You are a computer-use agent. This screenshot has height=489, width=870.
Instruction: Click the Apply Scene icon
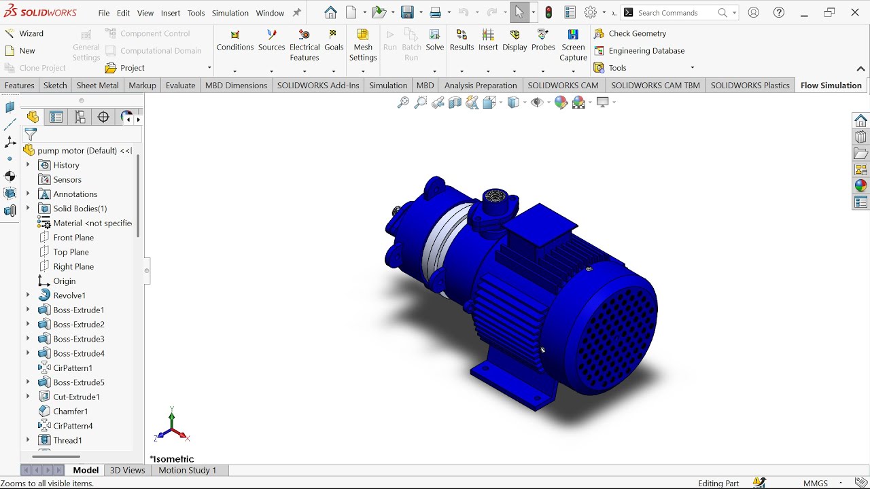[578, 102]
